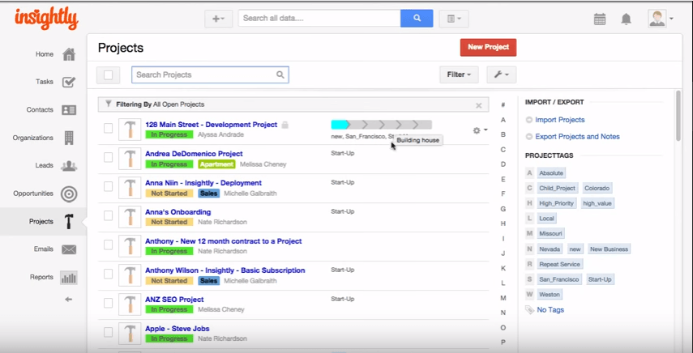Click the No Tags tag icon
Viewport: 693px width, 353px height.
529,310
